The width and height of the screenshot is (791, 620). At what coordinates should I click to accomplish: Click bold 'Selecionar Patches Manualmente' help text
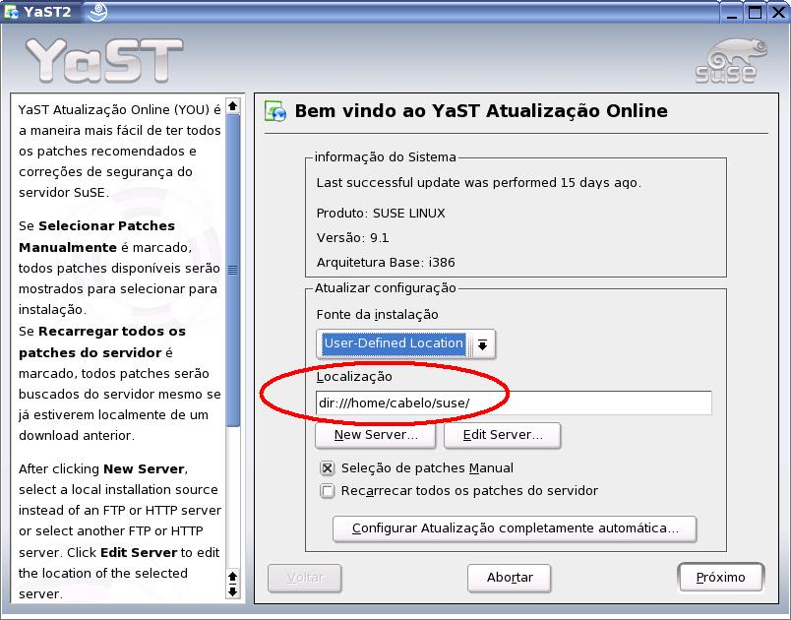[96, 236]
